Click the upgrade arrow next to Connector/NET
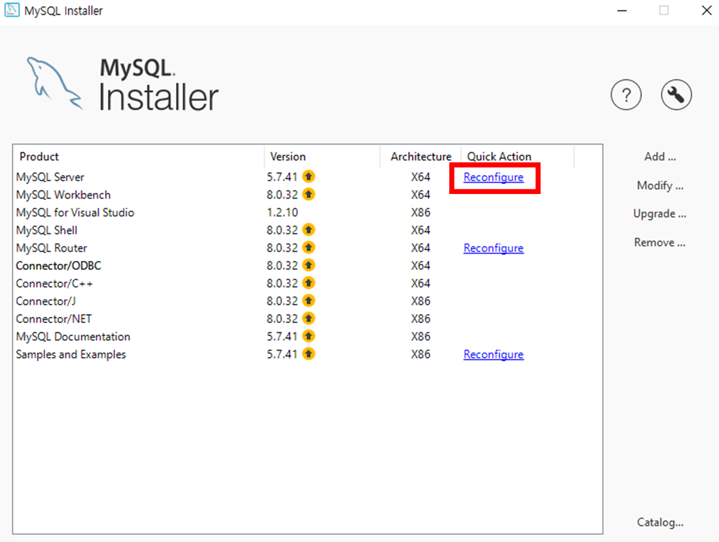The image size is (719, 542). pos(308,318)
